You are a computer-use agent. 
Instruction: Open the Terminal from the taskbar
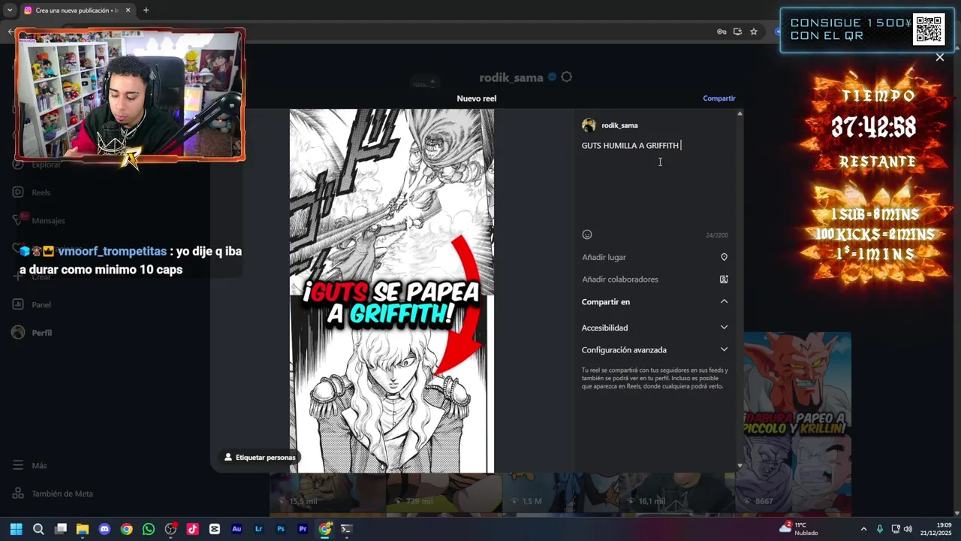point(346,529)
